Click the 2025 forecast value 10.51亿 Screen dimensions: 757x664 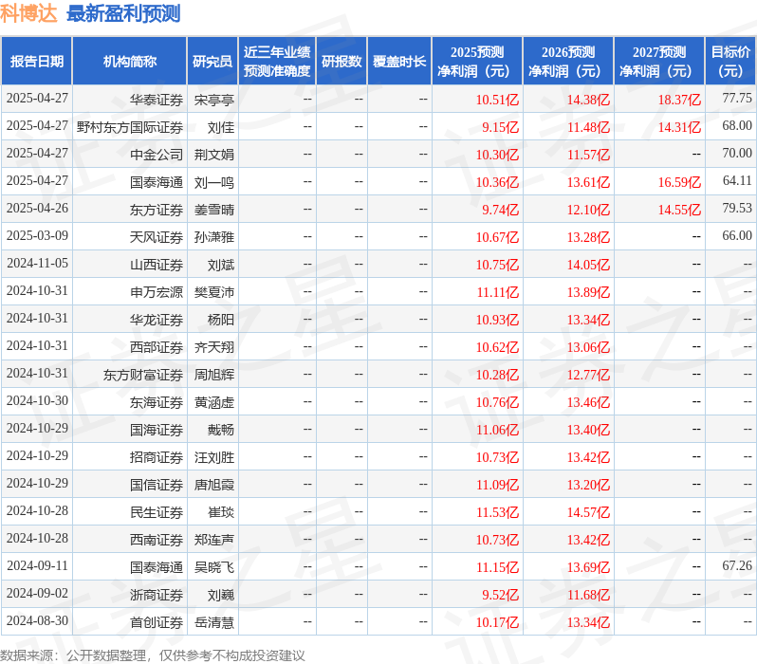point(497,100)
